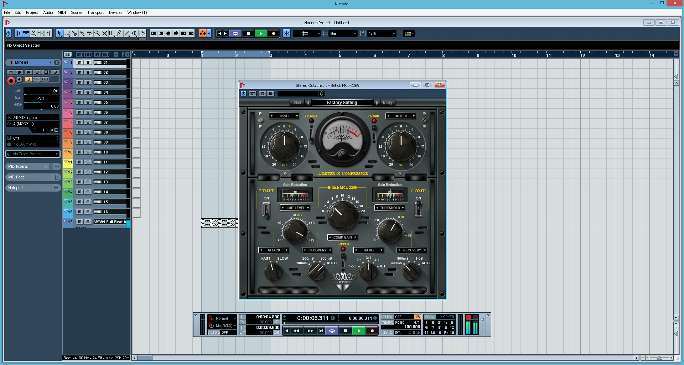Select the Erase tool
The width and height of the screenshot is (684, 365).
(x=89, y=33)
